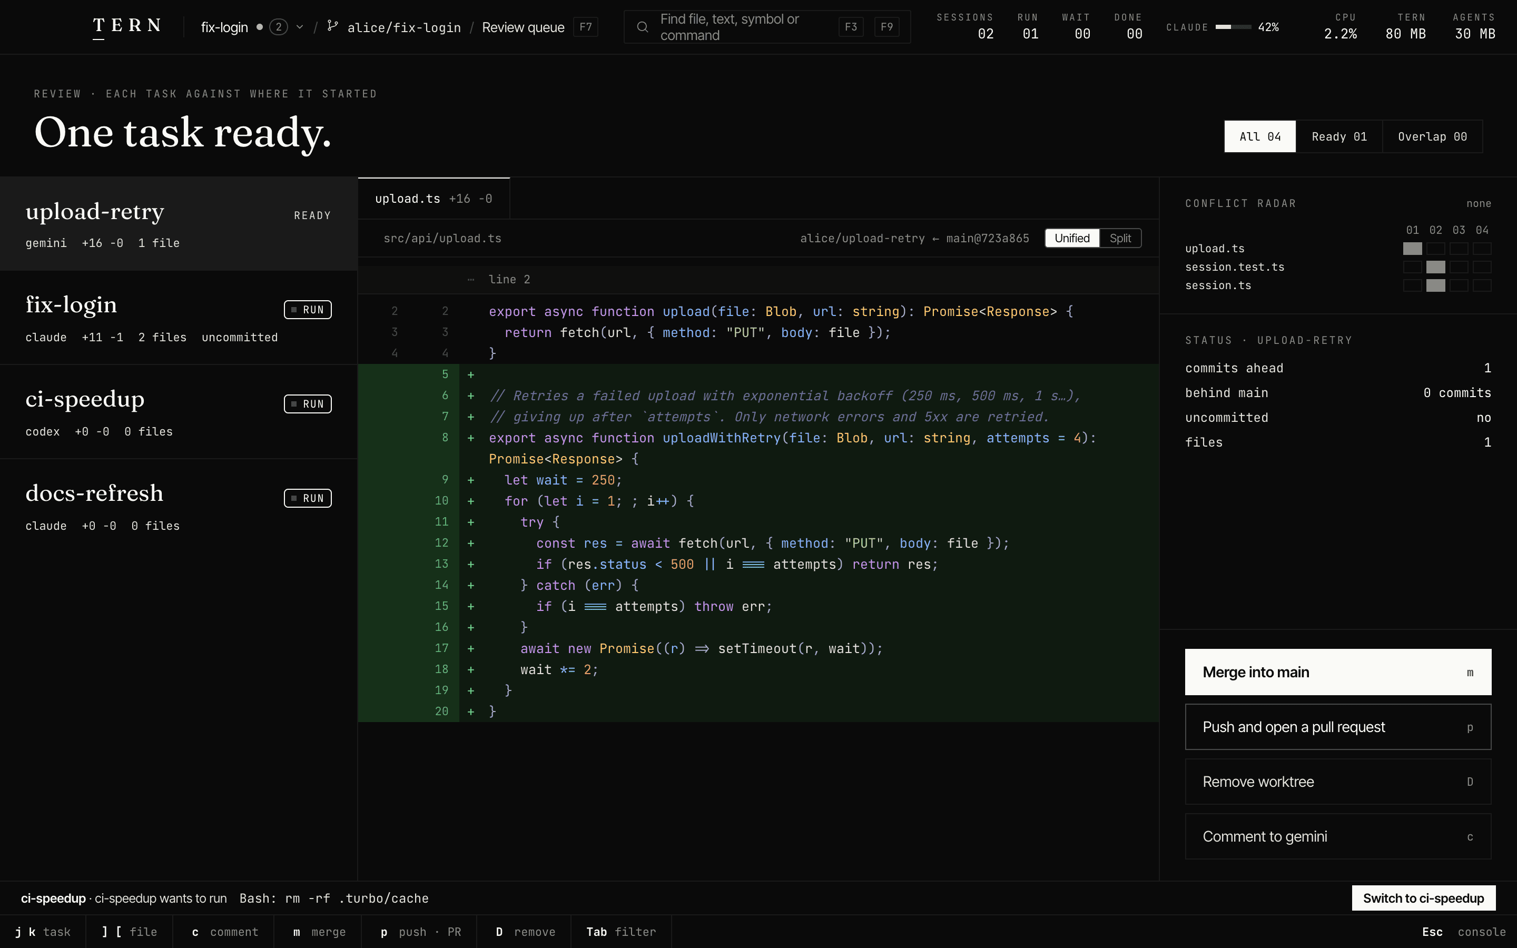
Task: Click the F3 shortcut key badge
Action: coord(851,27)
